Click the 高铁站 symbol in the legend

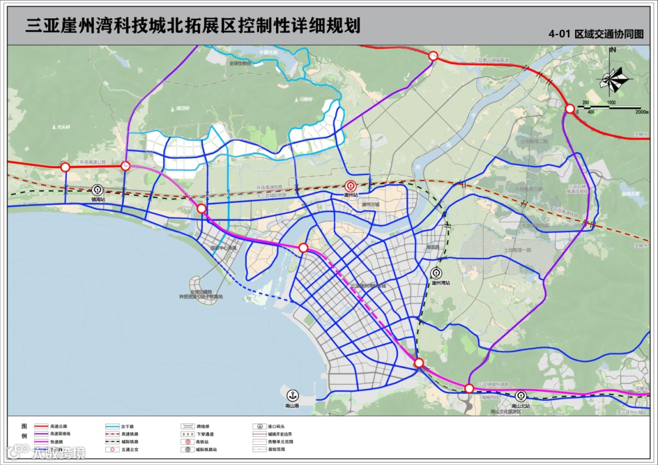188,442
